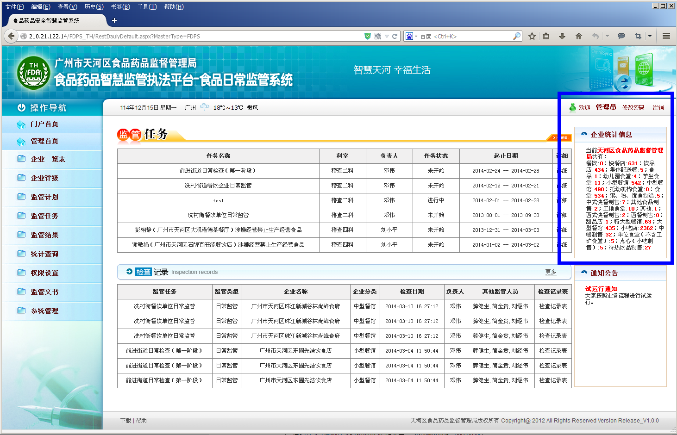Click the green shield security icon

pos(368,36)
